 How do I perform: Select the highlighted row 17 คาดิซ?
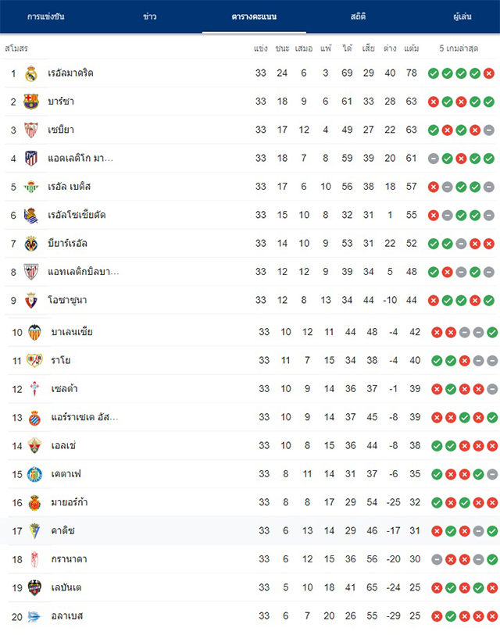tap(250, 530)
